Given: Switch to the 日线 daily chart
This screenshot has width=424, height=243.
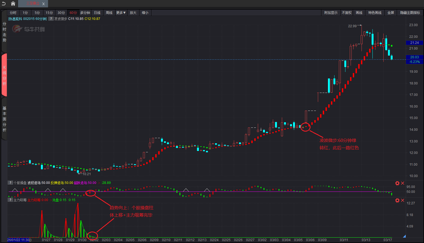Looking at the screenshot, I should 97,13.
